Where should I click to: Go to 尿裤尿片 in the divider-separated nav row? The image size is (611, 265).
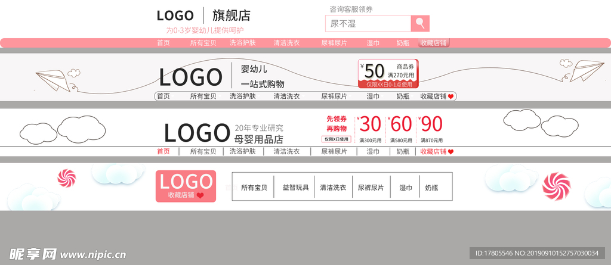coord(334,151)
